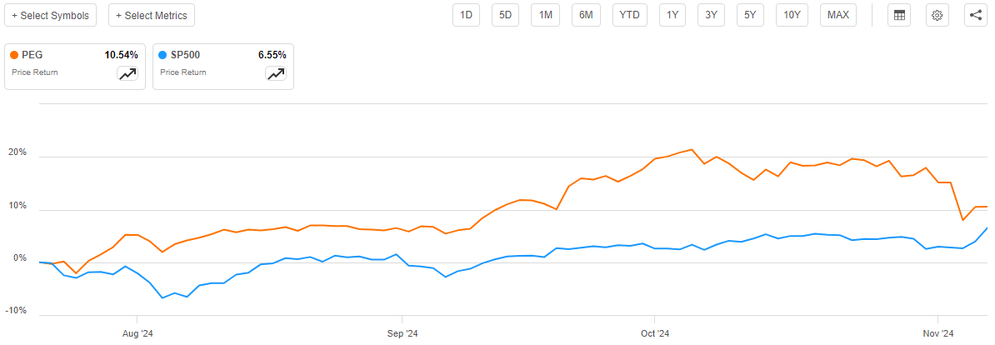The width and height of the screenshot is (995, 345).
Task: Choose the 6M range button
Action: pos(586,15)
